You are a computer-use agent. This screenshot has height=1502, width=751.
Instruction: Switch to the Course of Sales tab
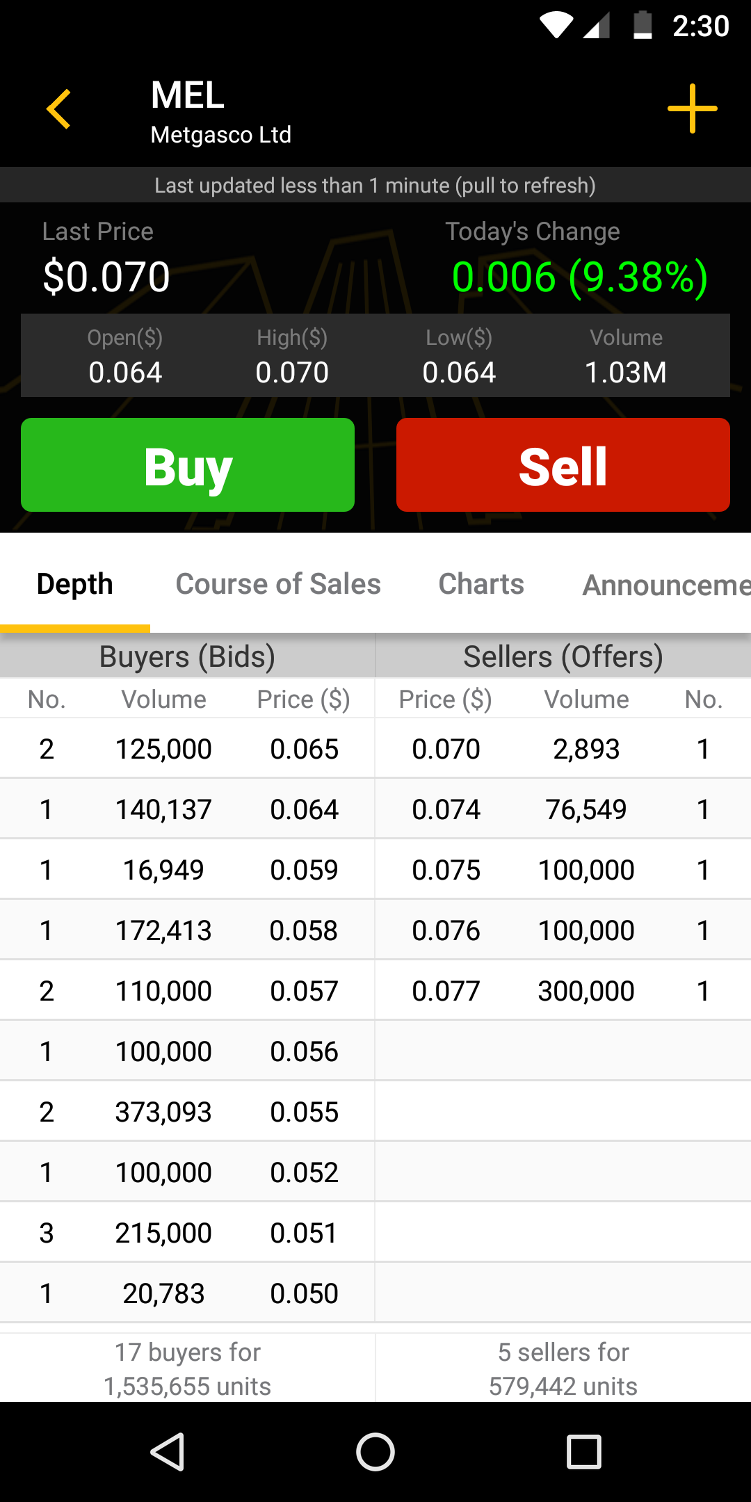(278, 584)
